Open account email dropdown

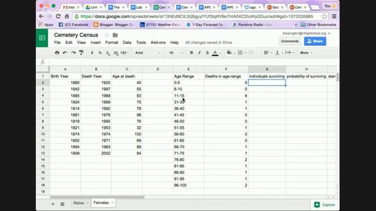pos(306,33)
